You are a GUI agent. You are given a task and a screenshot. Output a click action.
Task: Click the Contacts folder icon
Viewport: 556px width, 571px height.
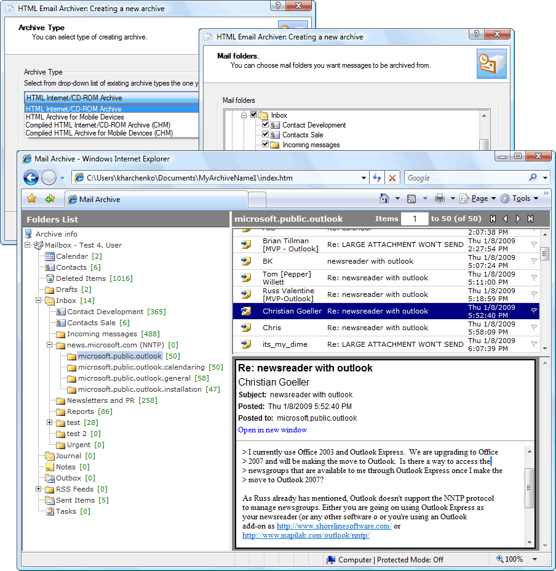pos(49,267)
